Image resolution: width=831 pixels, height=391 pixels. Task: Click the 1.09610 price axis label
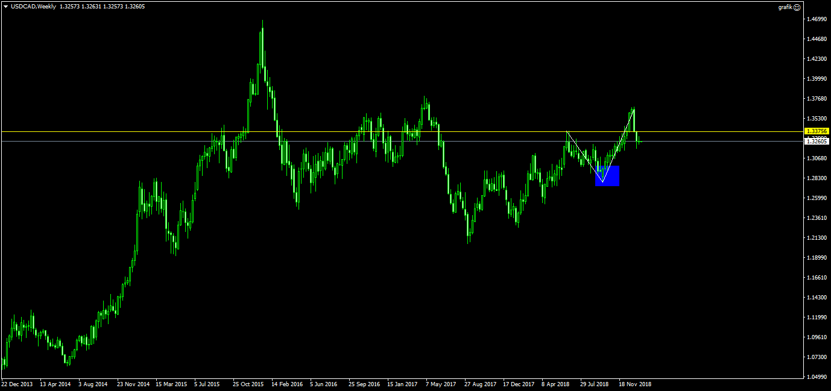[x=815, y=337]
